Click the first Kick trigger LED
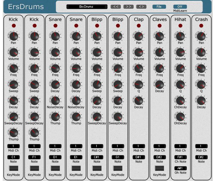Image resolution: width=215 pixels, height=181 pixels. [x=14, y=25]
